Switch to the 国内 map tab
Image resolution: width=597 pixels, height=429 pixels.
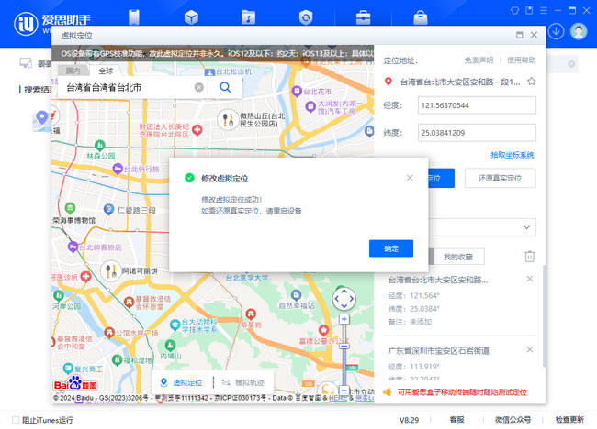(73, 71)
